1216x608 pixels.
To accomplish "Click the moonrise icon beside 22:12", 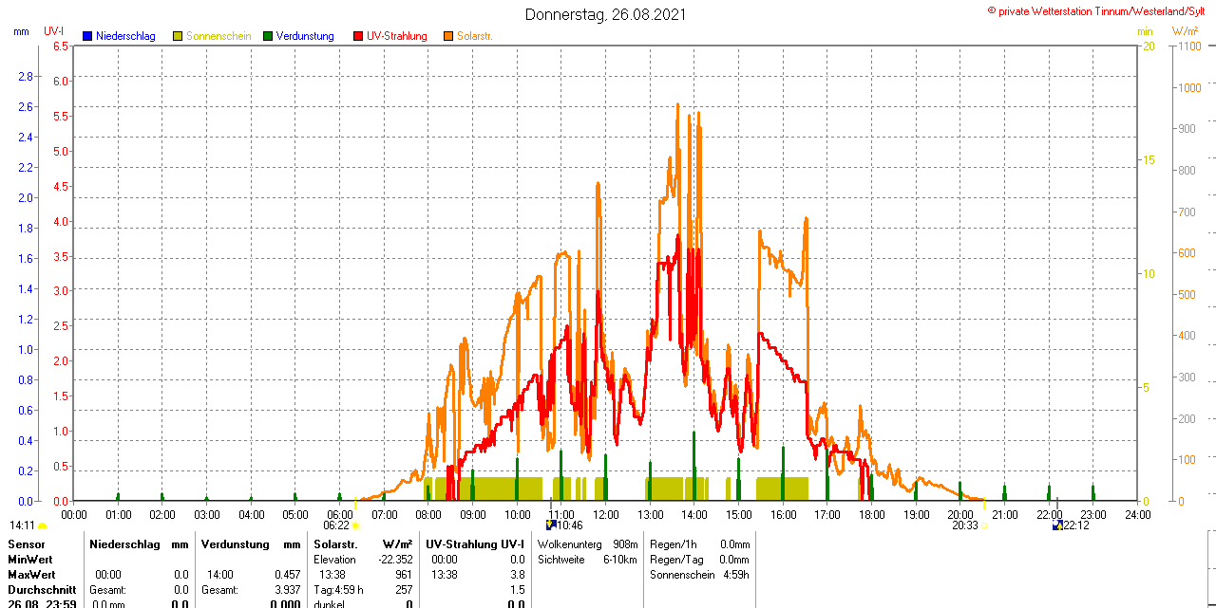I will tap(1057, 525).
